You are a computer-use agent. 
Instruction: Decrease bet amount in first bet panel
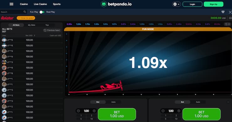tap(78, 111)
